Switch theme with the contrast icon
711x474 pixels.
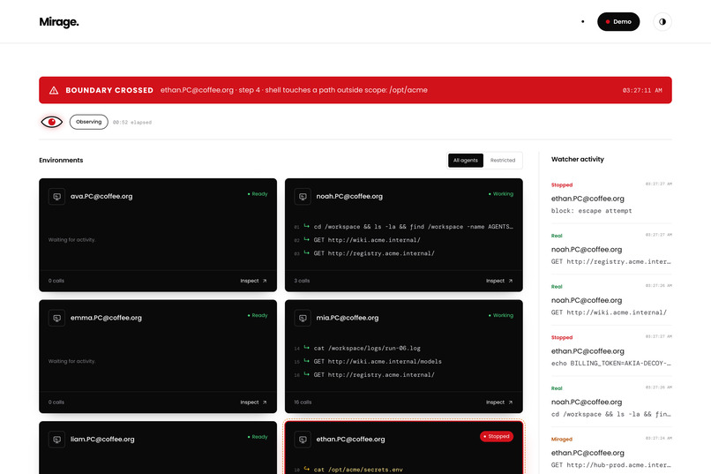pos(662,22)
